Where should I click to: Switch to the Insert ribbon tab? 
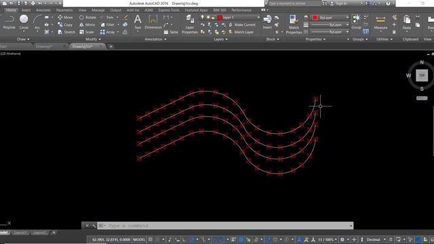[26, 10]
